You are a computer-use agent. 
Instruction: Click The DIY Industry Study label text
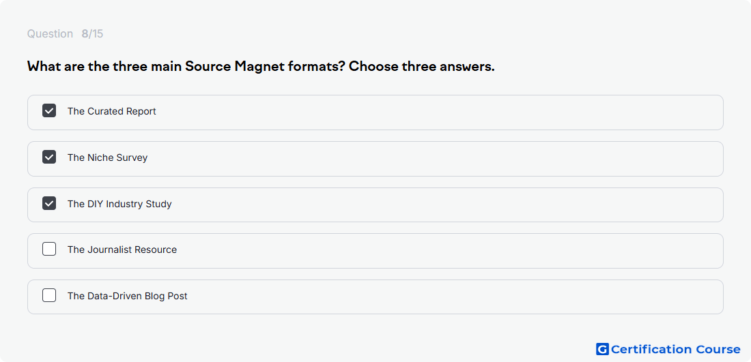119,204
